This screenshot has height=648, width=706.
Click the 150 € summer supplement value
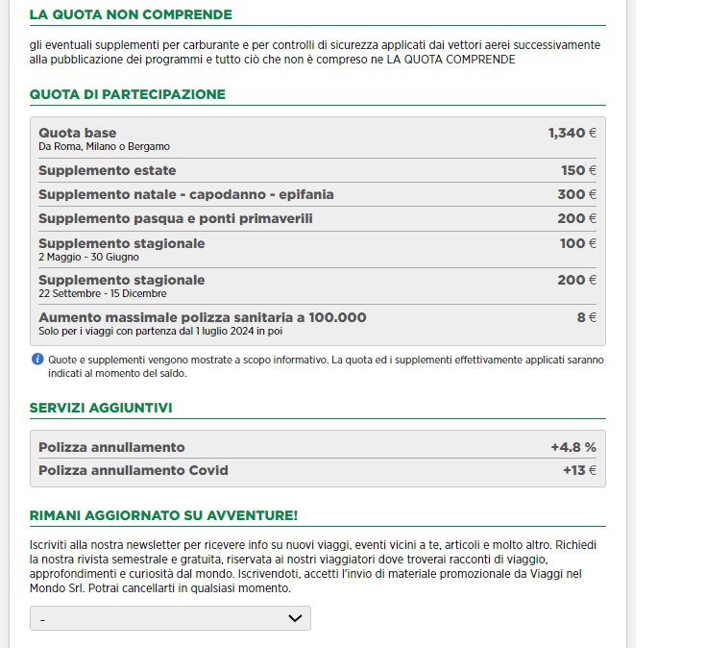pyautogui.click(x=578, y=170)
